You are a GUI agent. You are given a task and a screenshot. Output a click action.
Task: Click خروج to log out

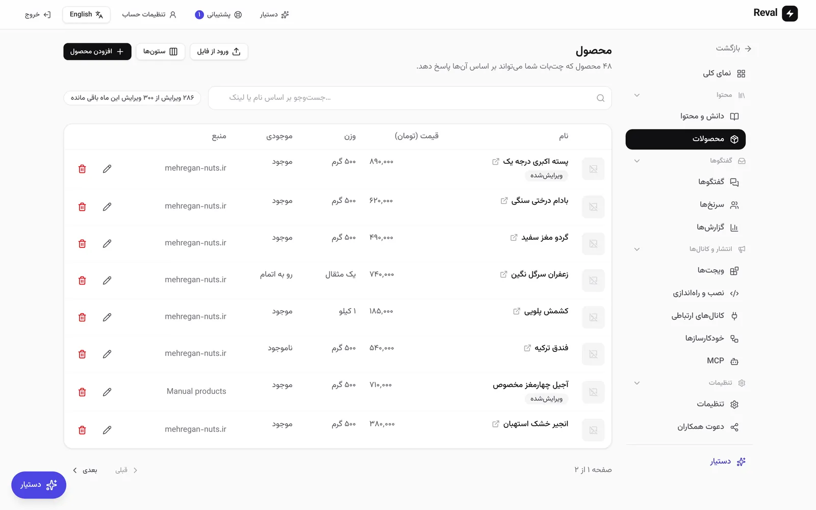[x=38, y=15]
